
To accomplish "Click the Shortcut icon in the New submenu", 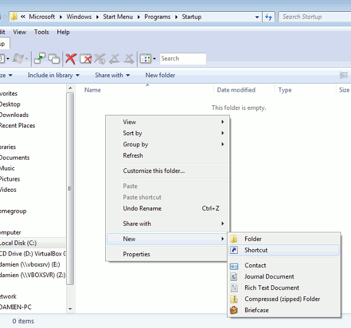I will pyautogui.click(x=234, y=250).
